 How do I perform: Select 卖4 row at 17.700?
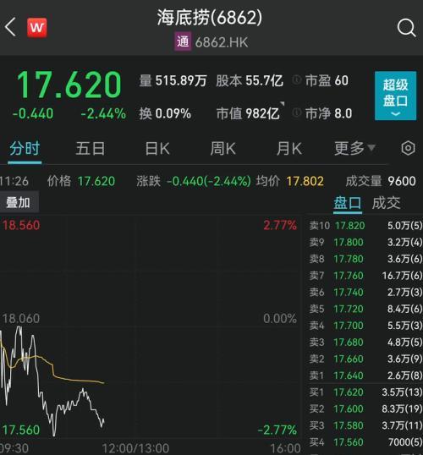(x=365, y=326)
